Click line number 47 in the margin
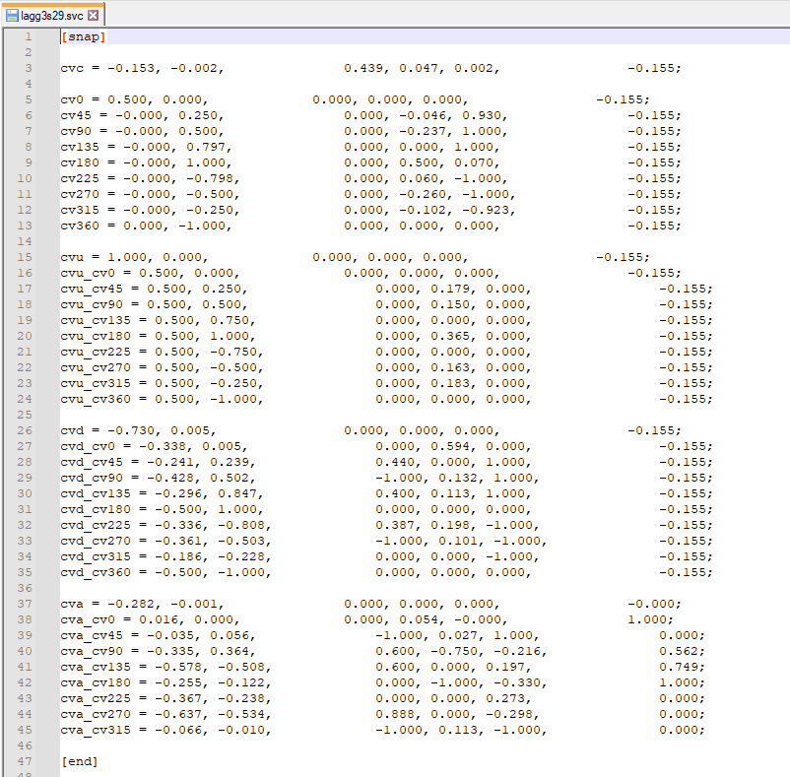This screenshot has width=790, height=777. tap(29, 761)
